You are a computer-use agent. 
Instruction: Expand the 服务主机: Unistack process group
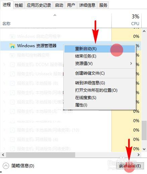coord(4,74)
